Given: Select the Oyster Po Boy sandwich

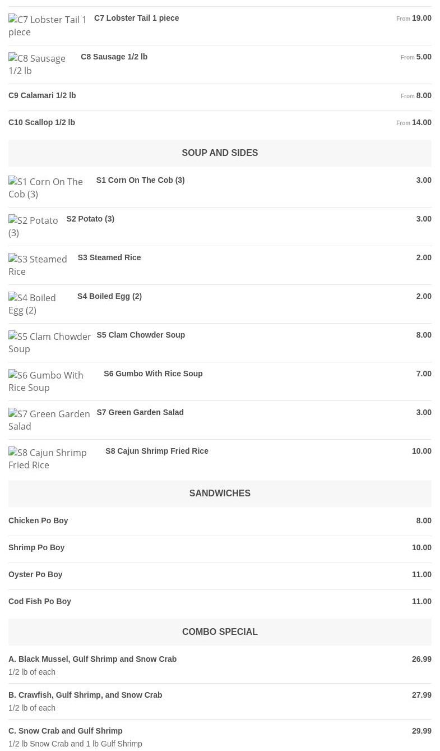Looking at the screenshot, I should (35, 574).
